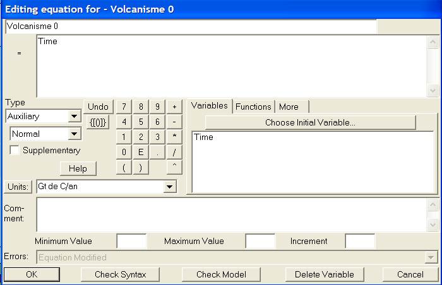Click the Minimum Value input field
This screenshot has height=285, width=442.
tap(131, 241)
